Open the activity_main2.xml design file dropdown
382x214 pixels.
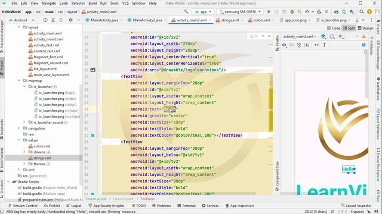[300, 36]
